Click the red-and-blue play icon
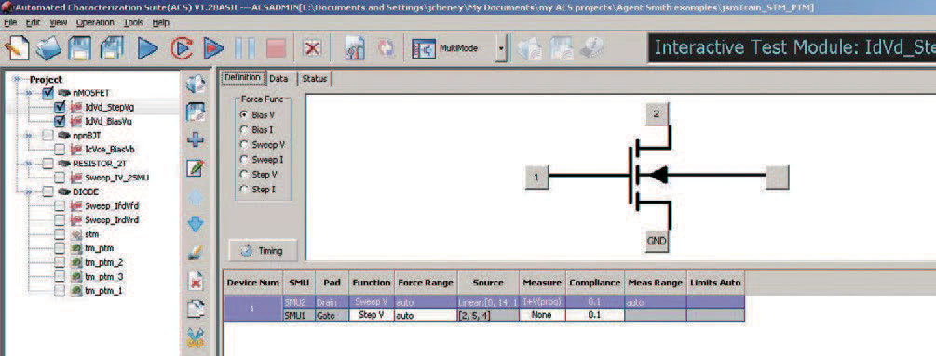936x356 pixels. coord(213,48)
